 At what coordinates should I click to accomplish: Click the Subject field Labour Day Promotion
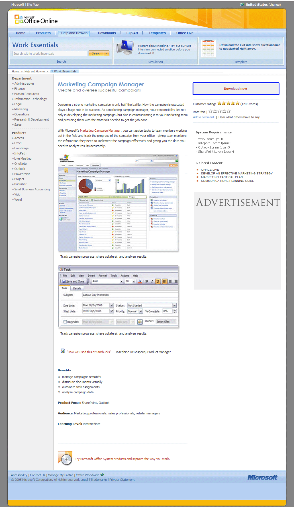(130, 295)
